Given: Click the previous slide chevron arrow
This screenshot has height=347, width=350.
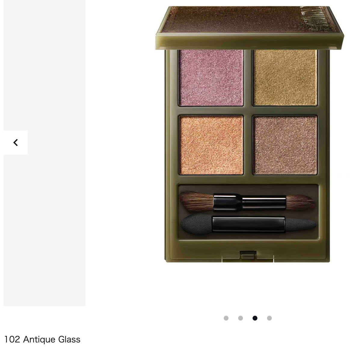Looking at the screenshot, I should (16, 142).
